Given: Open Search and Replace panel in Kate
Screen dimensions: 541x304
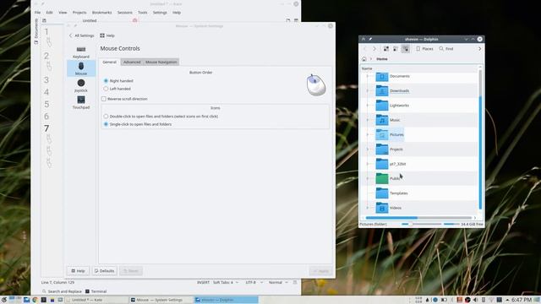Looking at the screenshot, I should click(62, 291).
